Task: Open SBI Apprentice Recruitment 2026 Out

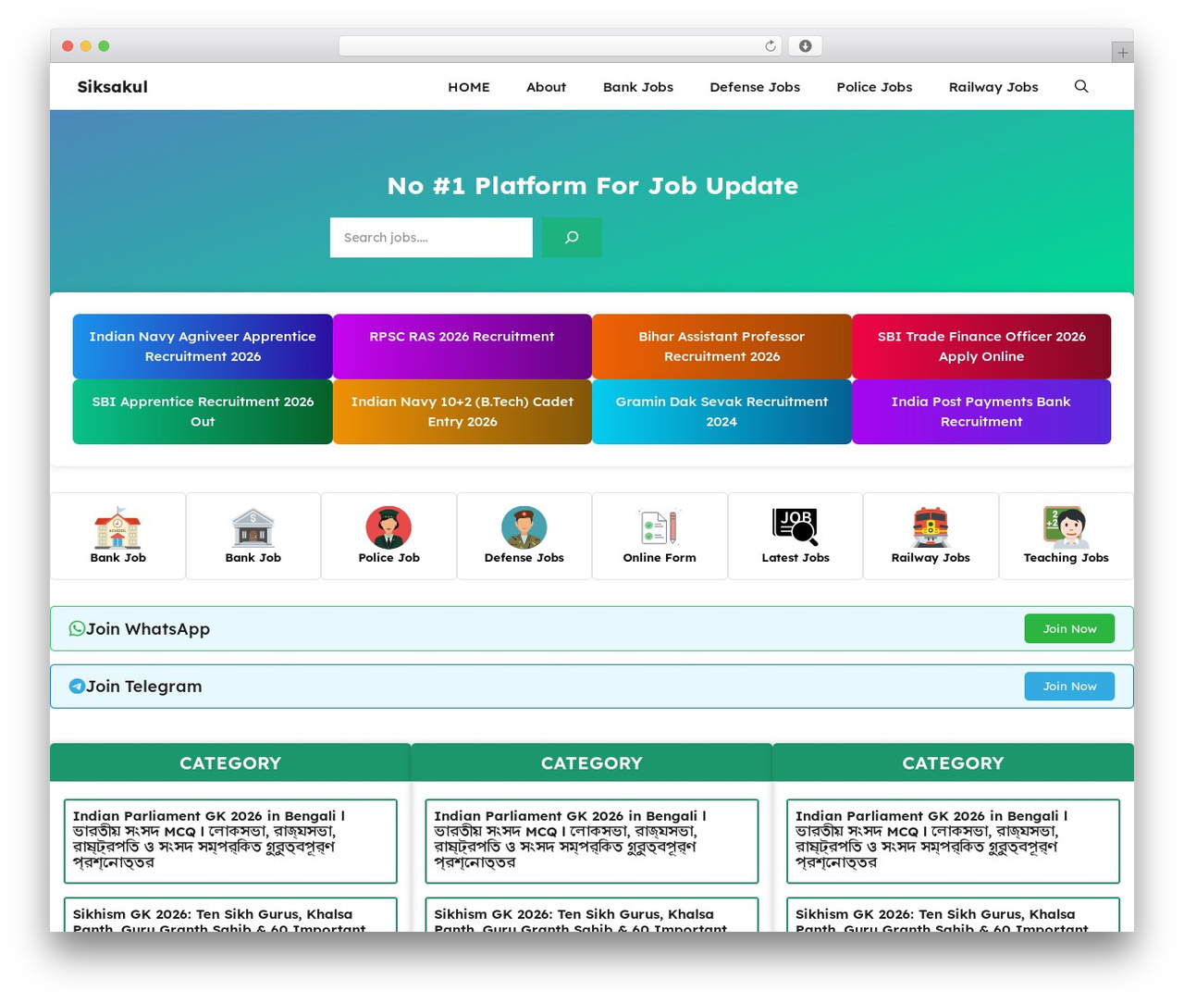Action: click(x=203, y=412)
